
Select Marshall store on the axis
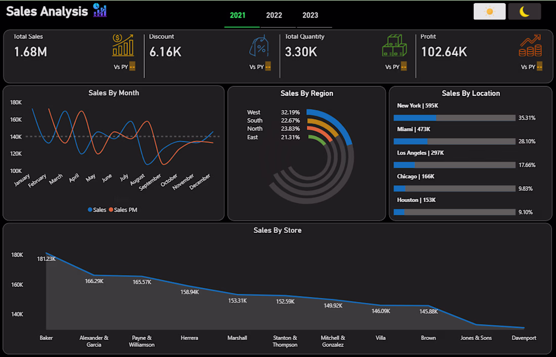point(237,338)
